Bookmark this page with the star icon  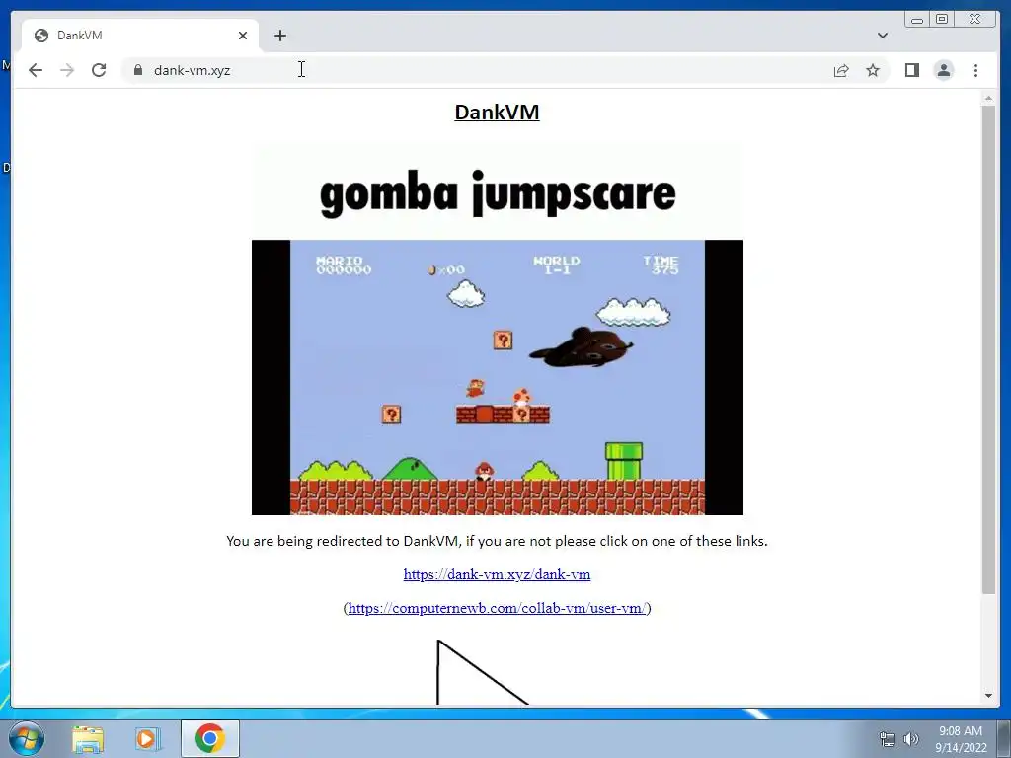pyautogui.click(x=873, y=70)
